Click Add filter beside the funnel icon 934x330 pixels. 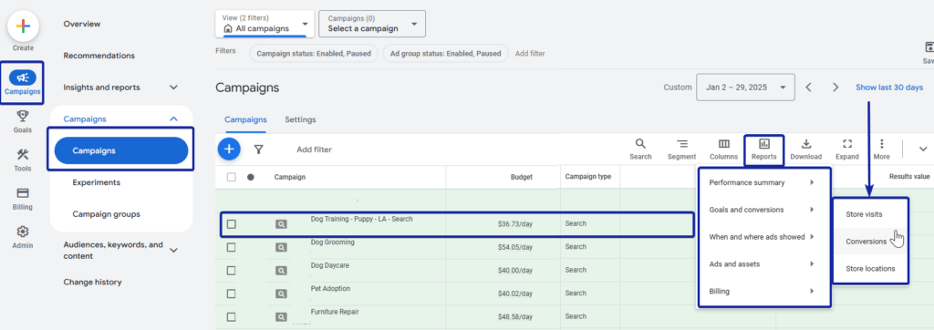(314, 150)
